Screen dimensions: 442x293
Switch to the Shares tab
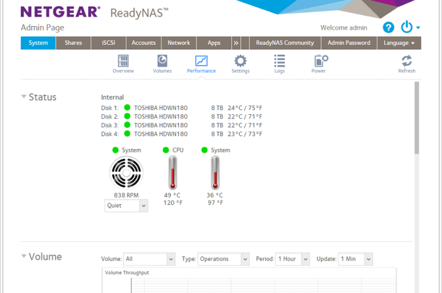73,43
